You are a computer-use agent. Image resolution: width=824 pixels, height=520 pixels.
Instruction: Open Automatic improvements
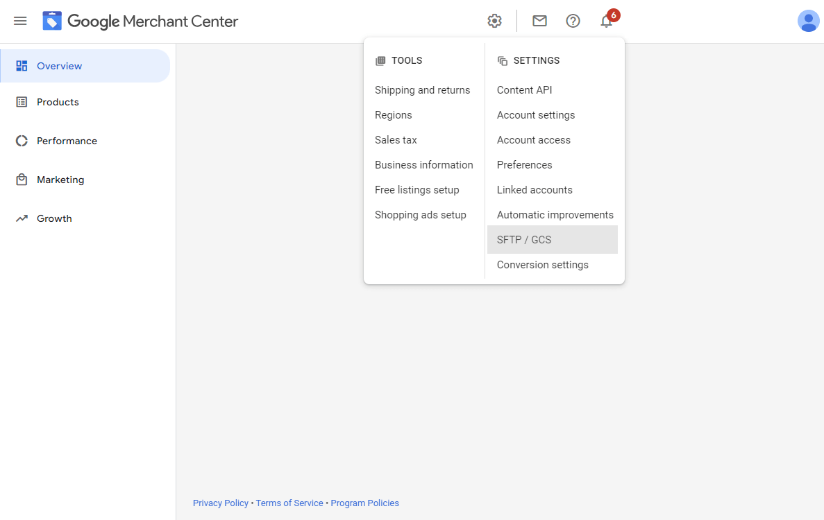(555, 215)
